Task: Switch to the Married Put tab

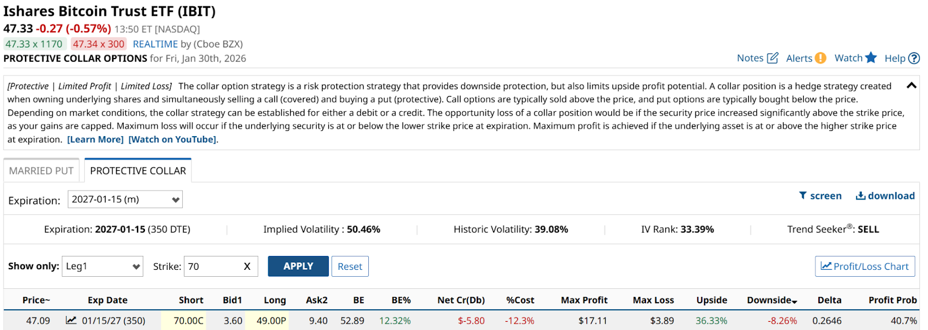Action: (x=41, y=171)
